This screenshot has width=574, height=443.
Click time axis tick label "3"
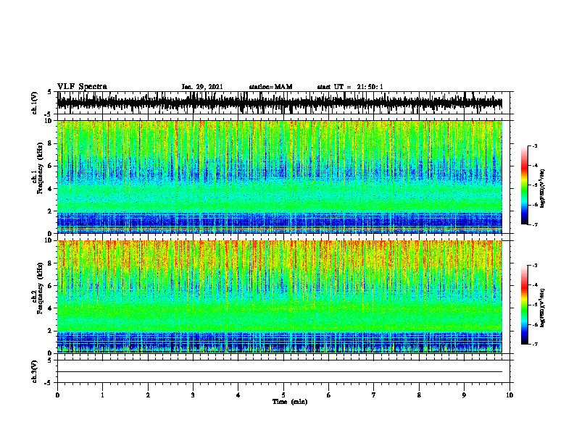point(193,395)
